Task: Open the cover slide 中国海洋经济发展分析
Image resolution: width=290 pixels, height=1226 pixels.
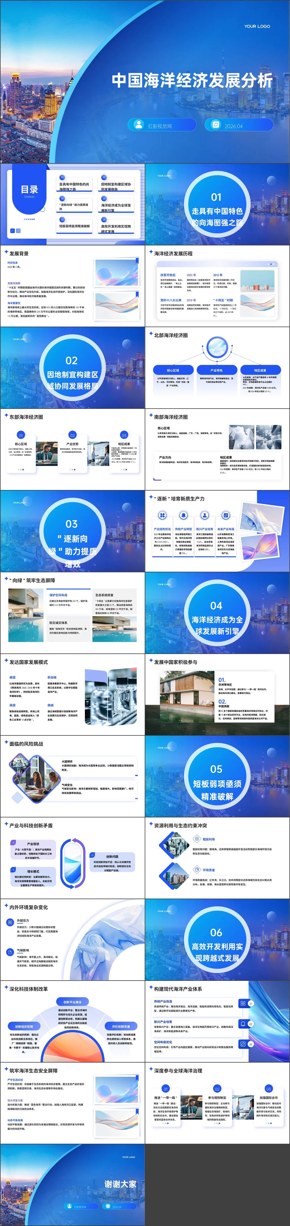Action: pyautogui.click(x=145, y=81)
